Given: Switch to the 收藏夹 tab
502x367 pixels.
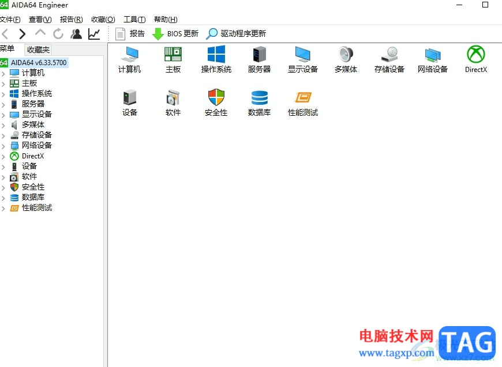Looking at the screenshot, I should tap(38, 50).
